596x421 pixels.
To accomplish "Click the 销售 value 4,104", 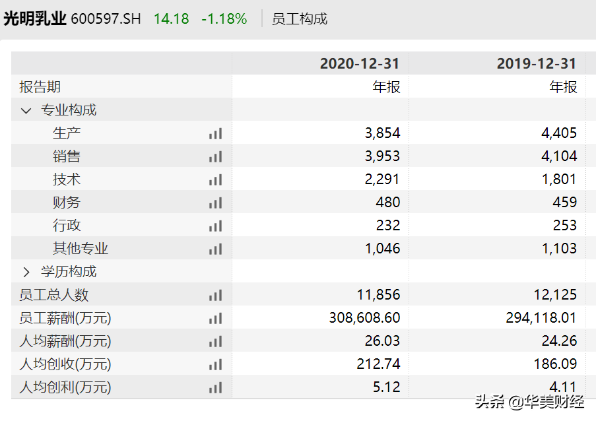I will (x=559, y=156).
